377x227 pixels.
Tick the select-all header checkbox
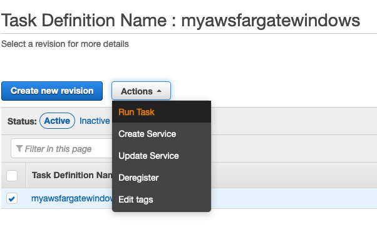tap(12, 175)
